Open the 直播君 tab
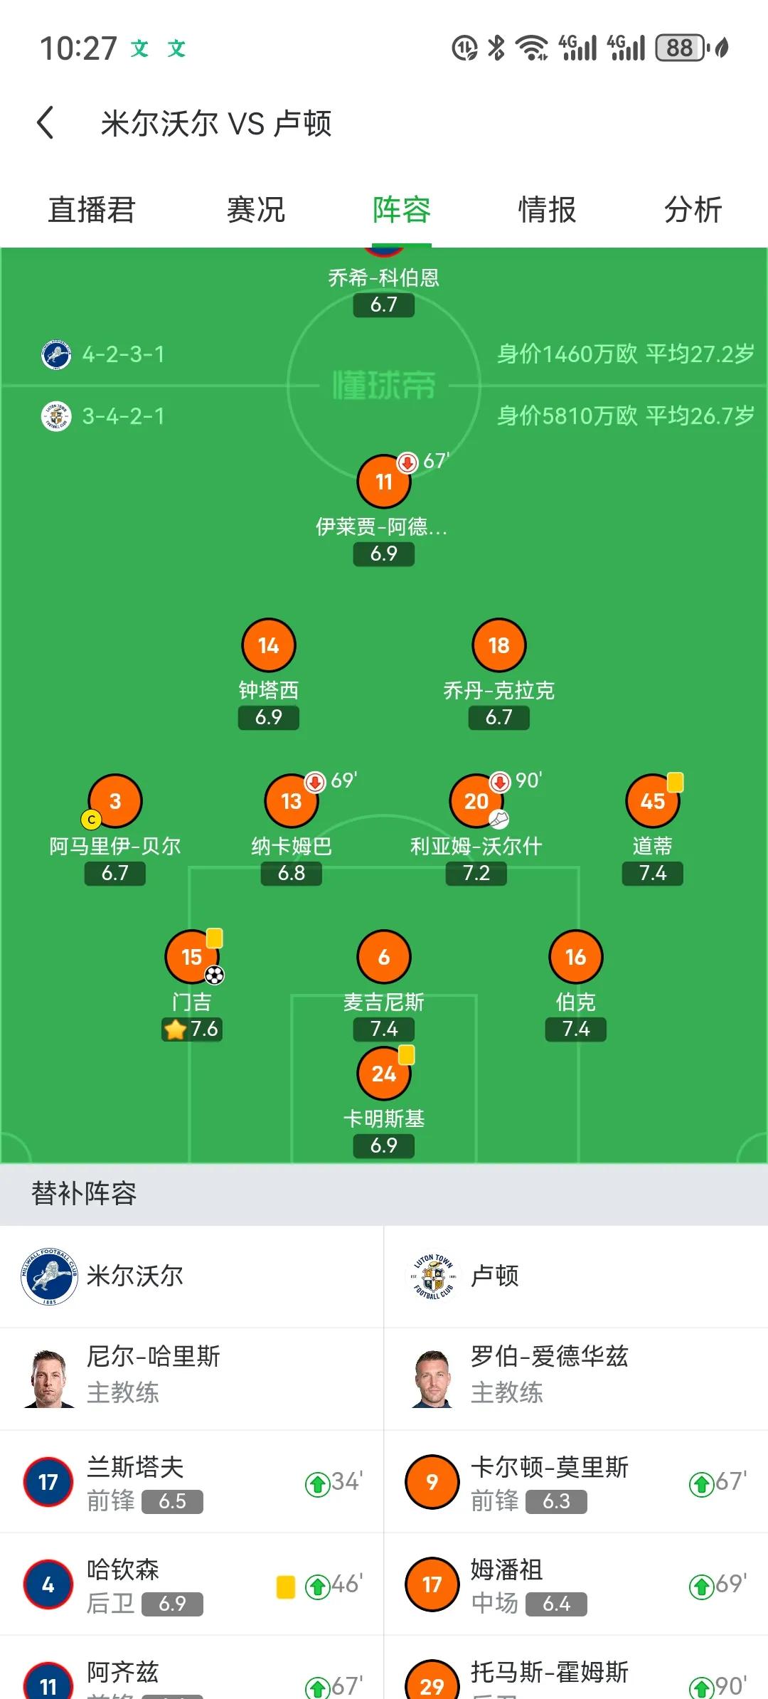 tap(91, 210)
